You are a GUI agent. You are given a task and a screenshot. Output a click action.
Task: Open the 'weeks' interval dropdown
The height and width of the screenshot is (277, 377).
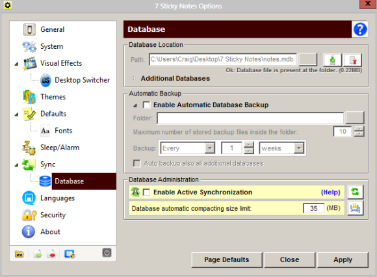(x=299, y=148)
